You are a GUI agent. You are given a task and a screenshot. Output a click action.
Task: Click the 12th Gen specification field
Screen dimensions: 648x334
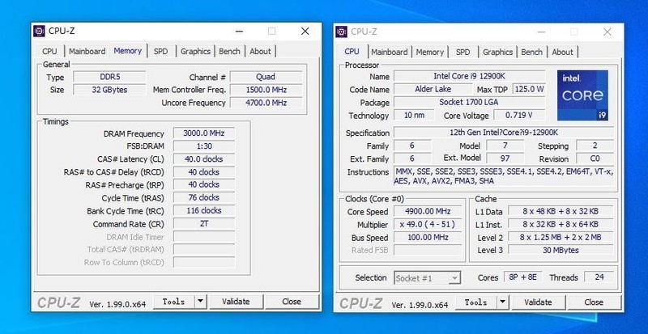(x=504, y=133)
